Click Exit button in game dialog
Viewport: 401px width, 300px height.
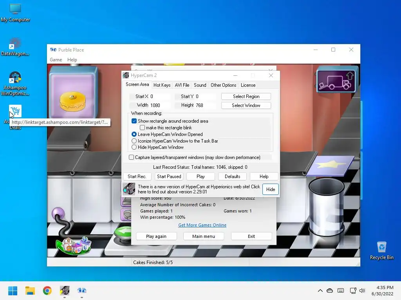click(251, 236)
